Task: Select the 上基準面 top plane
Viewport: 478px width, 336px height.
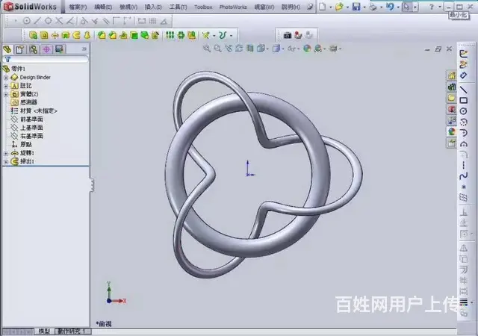Action: tap(31, 128)
